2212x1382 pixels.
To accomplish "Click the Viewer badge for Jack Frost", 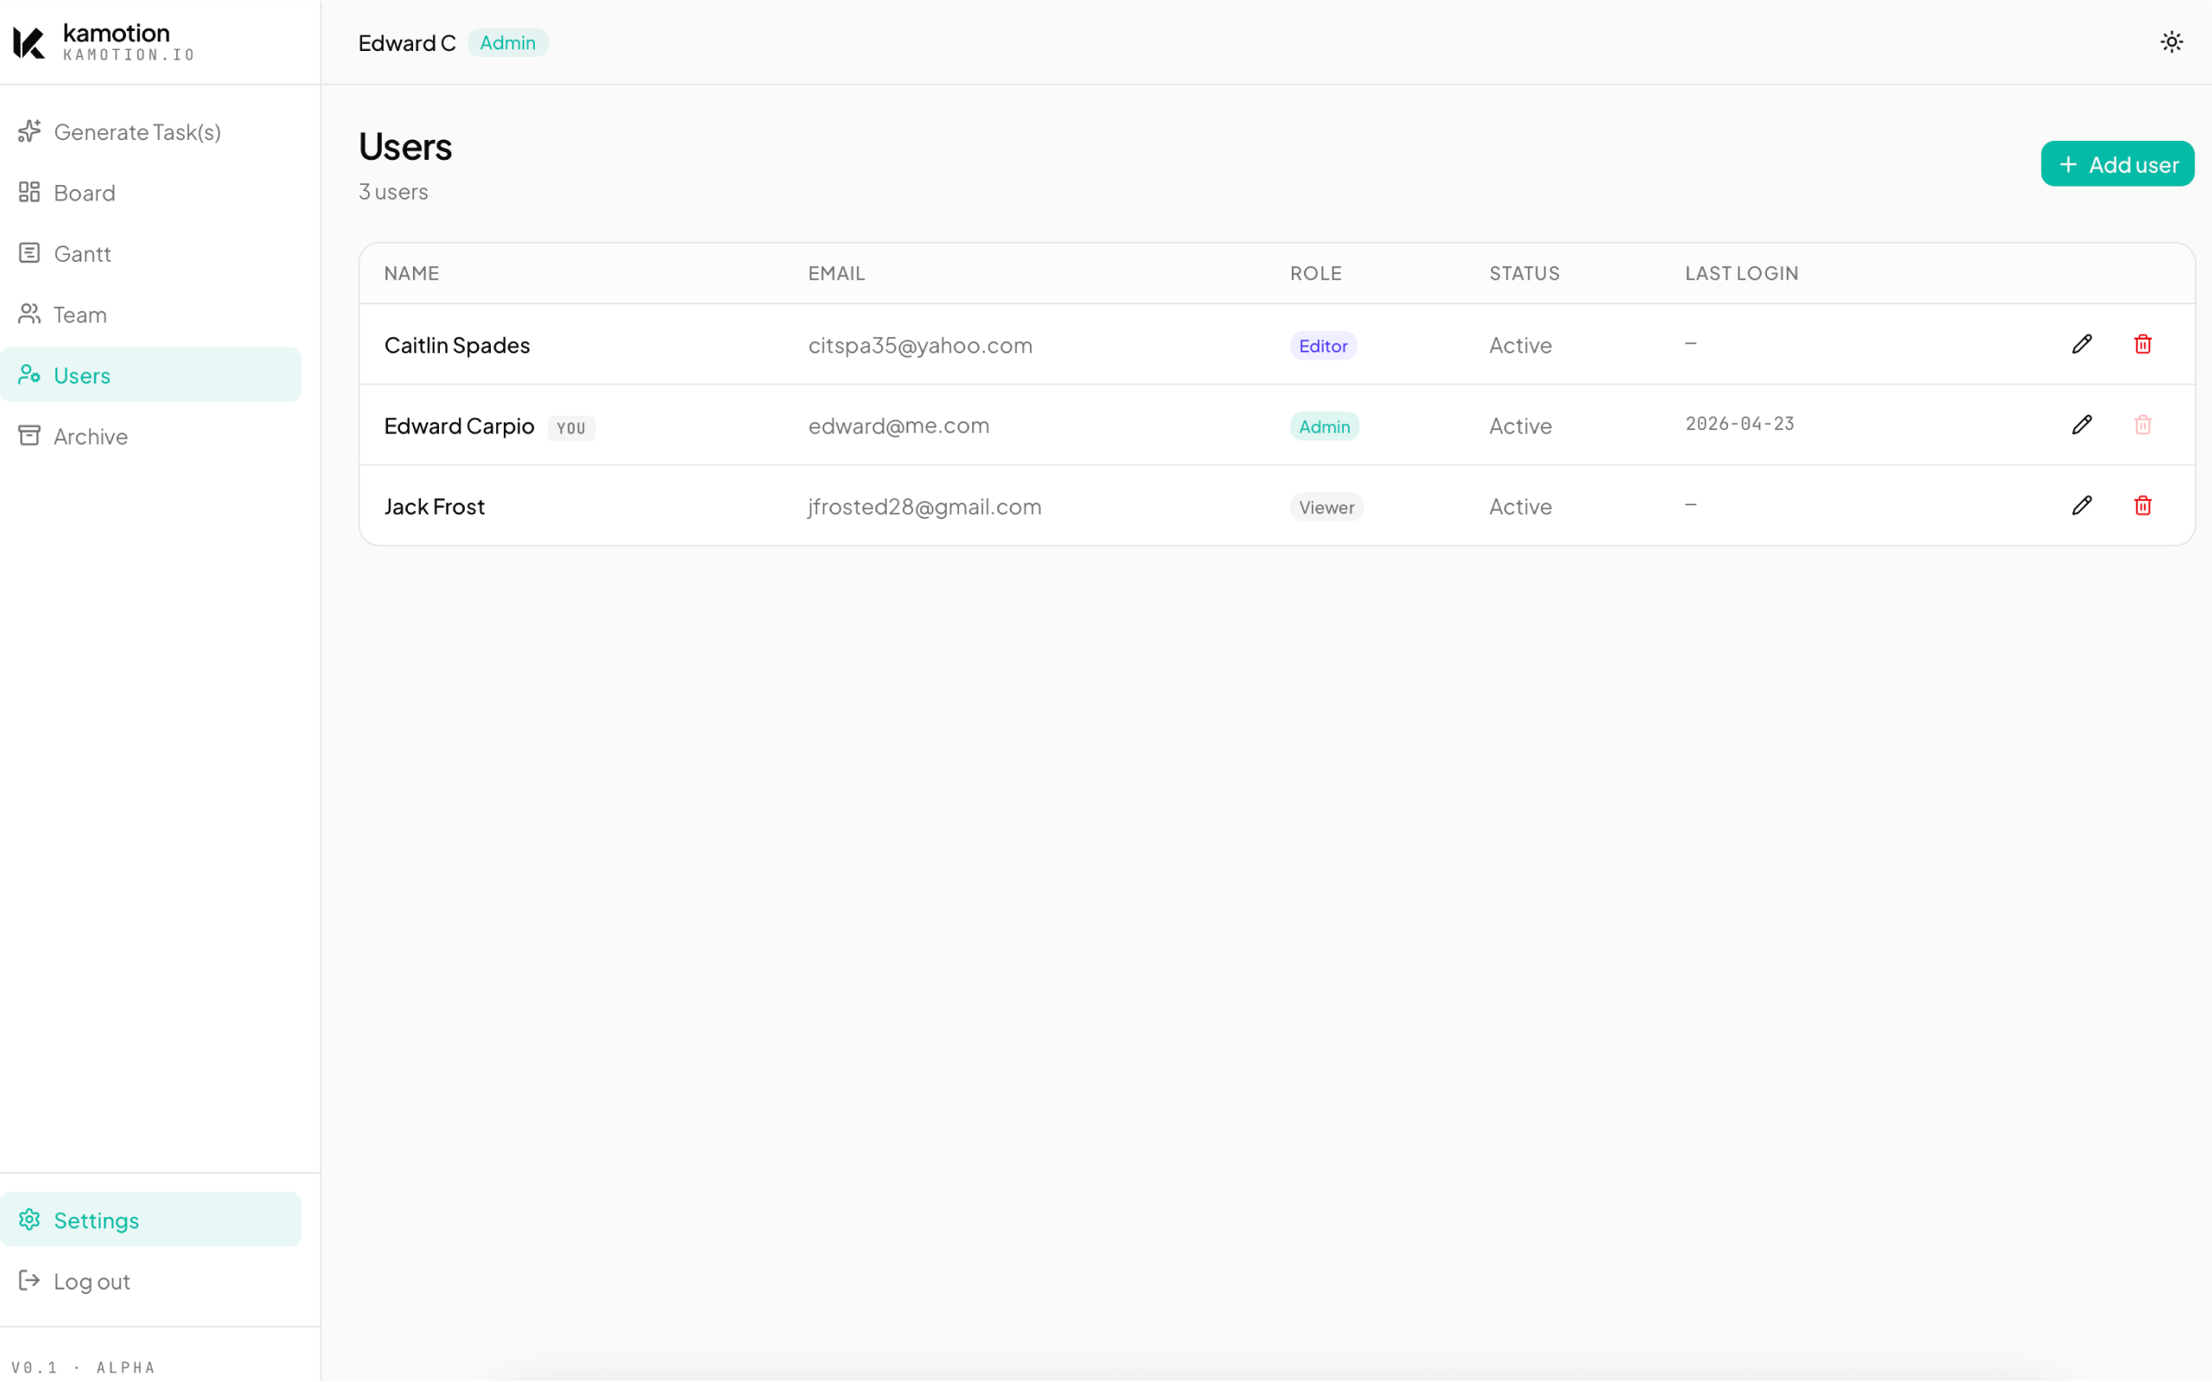I will click(x=1325, y=506).
